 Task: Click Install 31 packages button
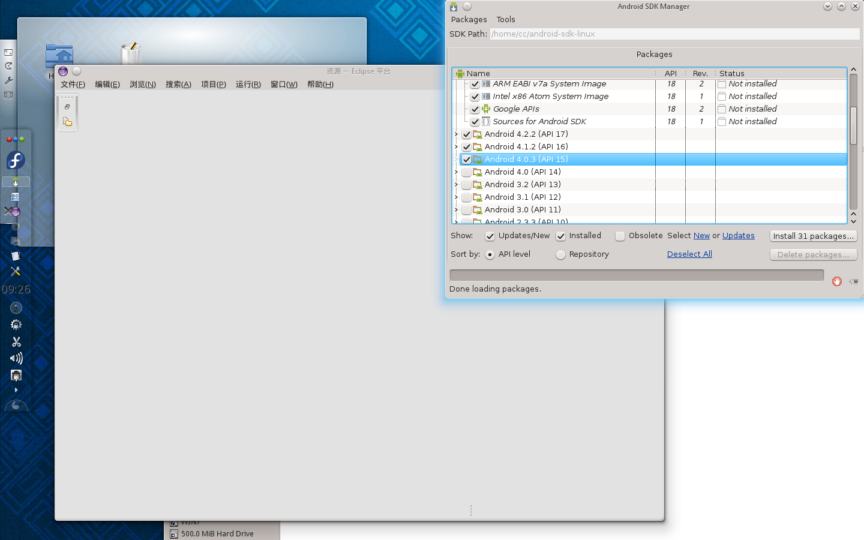tap(813, 236)
